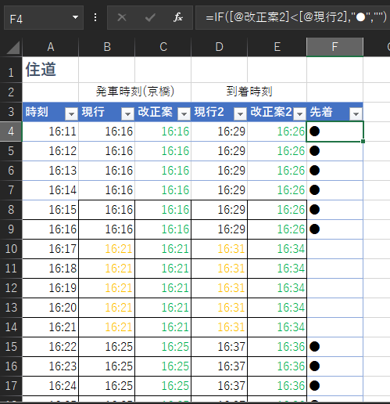Viewport: 390px width, 404px height.
Task: Click cell with 16:20 in row 13
Action: click(51, 308)
